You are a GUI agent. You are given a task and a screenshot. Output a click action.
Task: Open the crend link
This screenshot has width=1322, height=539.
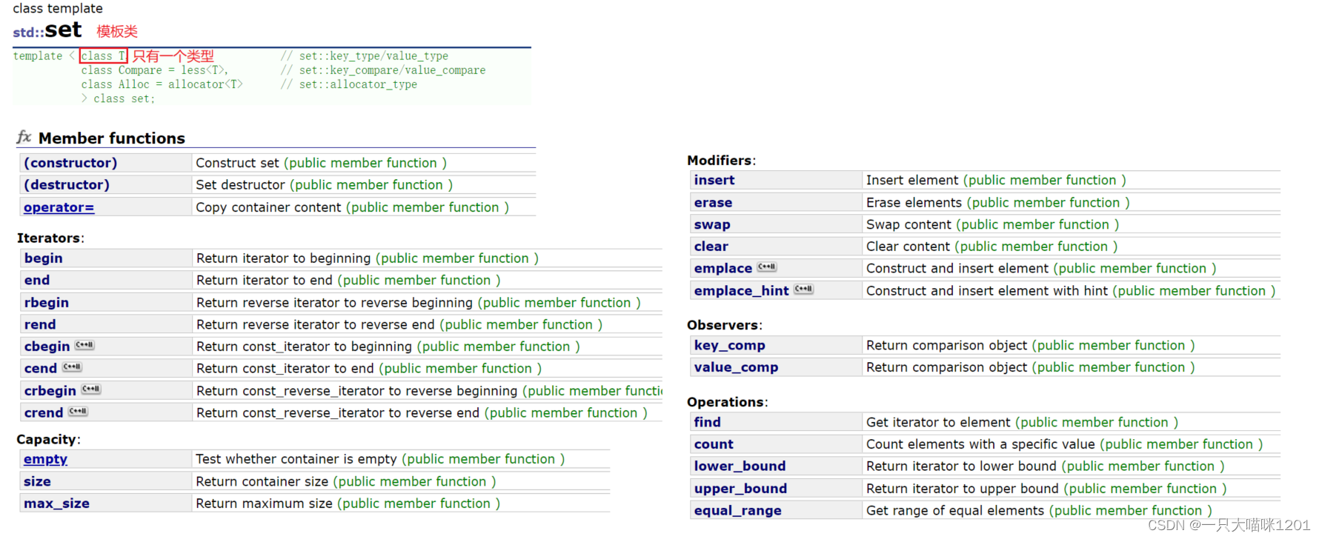click(44, 413)
